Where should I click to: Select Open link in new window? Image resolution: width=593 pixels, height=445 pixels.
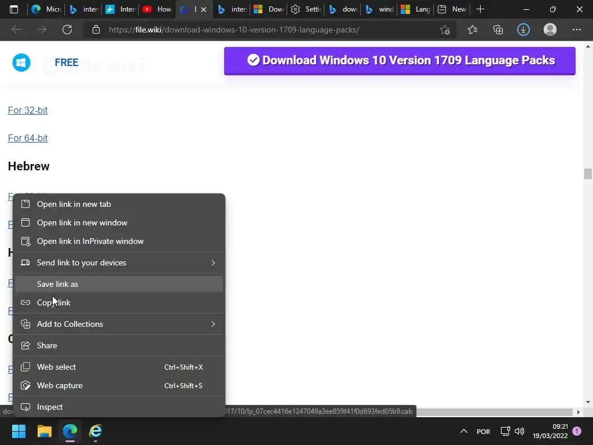(x=119, y=222)
